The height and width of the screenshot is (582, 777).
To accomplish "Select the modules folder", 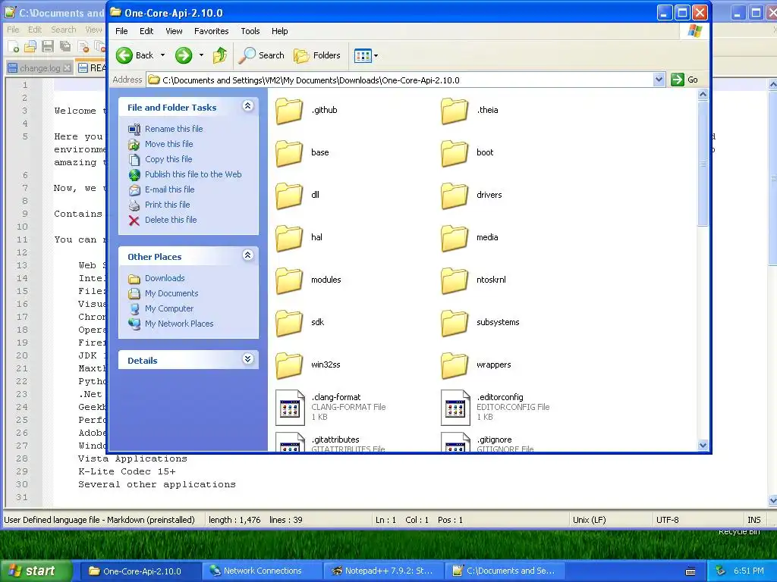I will coord(309,280).
